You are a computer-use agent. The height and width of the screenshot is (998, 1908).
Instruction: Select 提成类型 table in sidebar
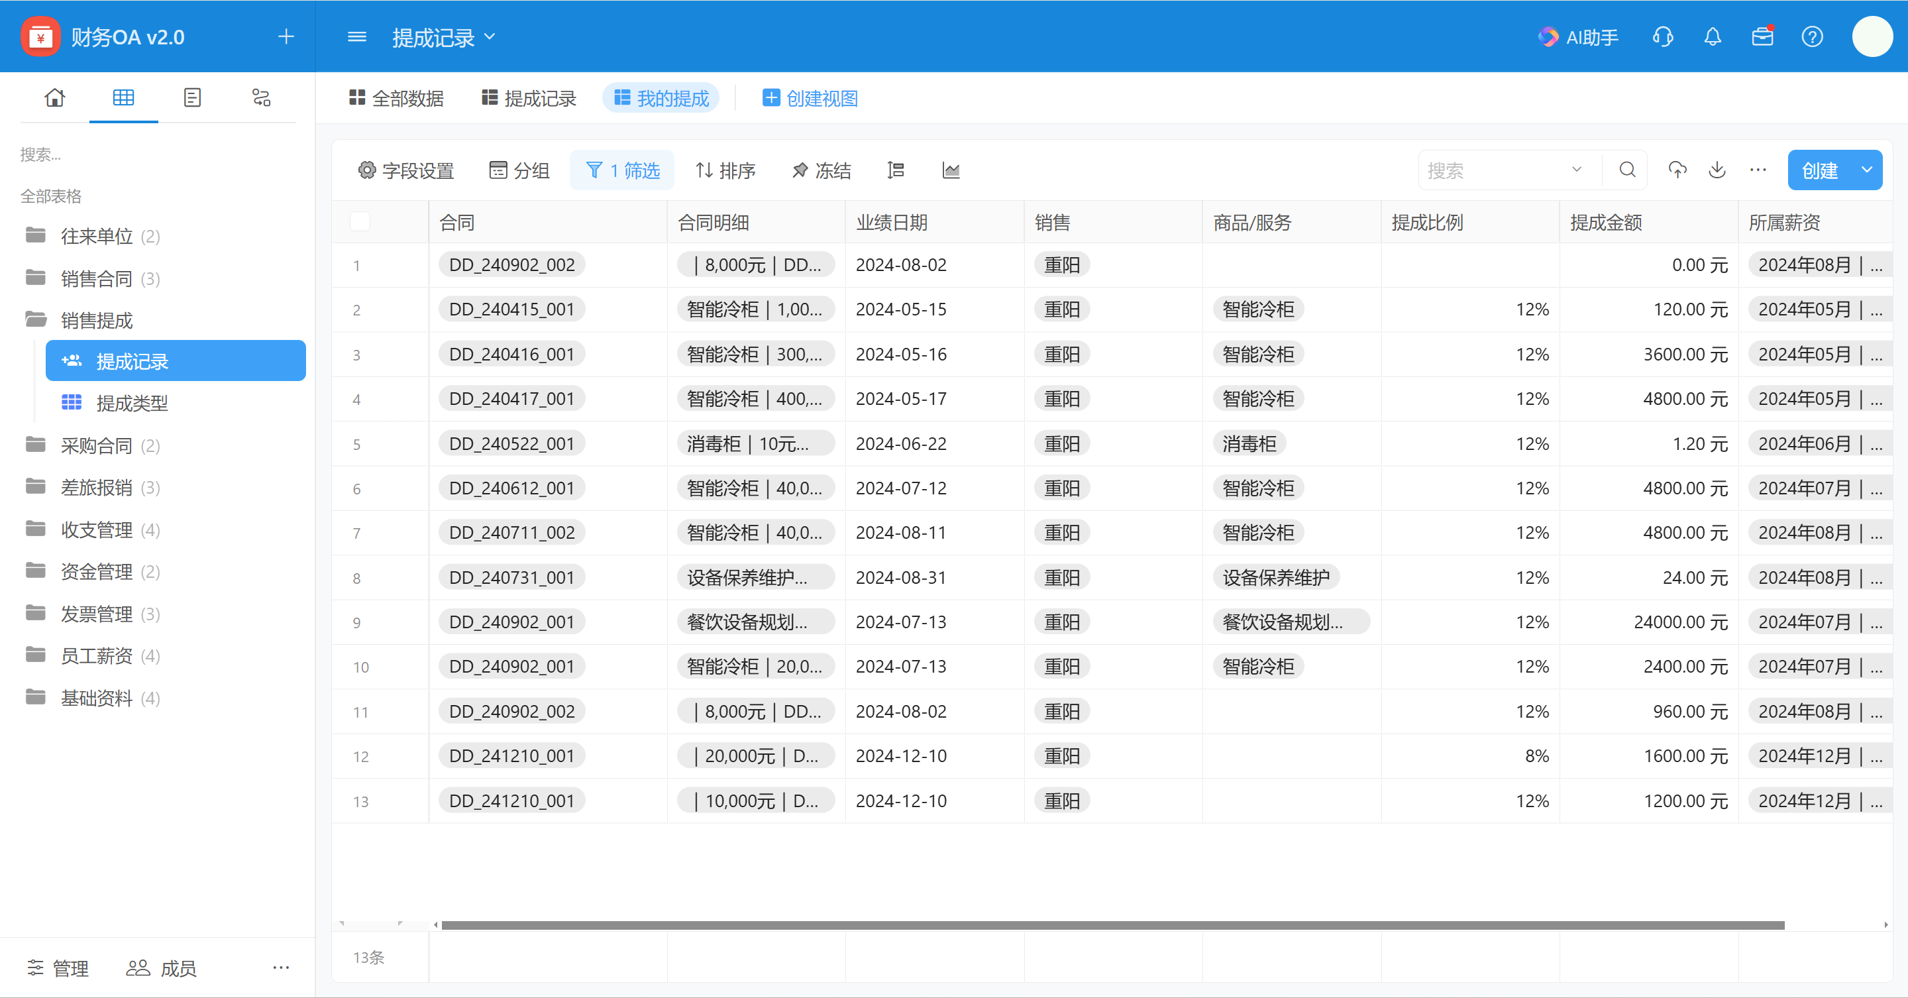point(176,402)
